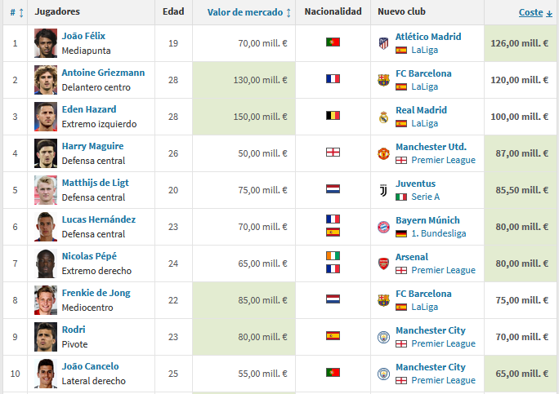
Task: Open Antoine Griezmann player link
Action: pyautogui.click(x=104, y=73)
